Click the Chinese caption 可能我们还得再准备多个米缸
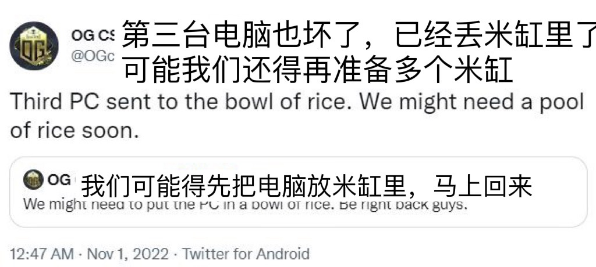This screenshot has width=596, height=267. [x=318, y=71]
